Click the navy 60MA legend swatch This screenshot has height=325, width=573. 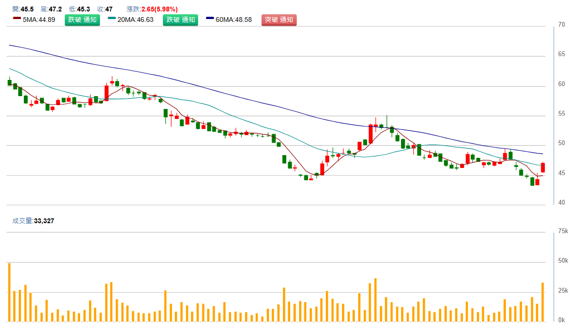(210, 19)
